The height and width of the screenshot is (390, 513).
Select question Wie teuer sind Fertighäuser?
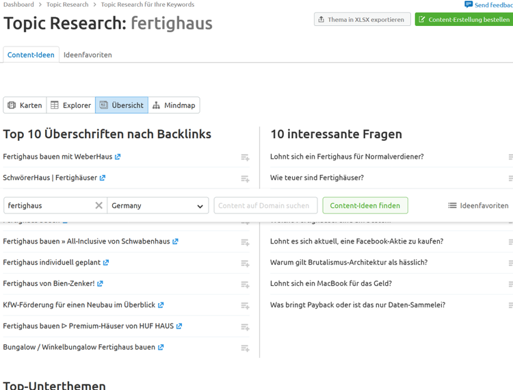(x=317, y=178)
